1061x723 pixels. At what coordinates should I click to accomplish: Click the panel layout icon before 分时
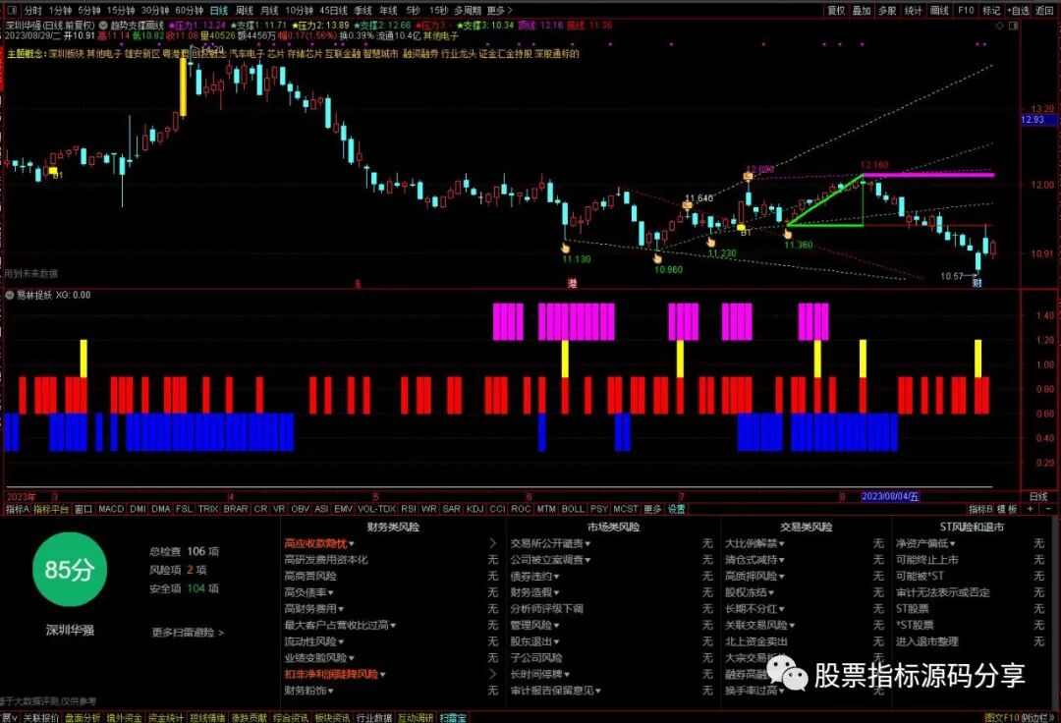tap(14, 10)
